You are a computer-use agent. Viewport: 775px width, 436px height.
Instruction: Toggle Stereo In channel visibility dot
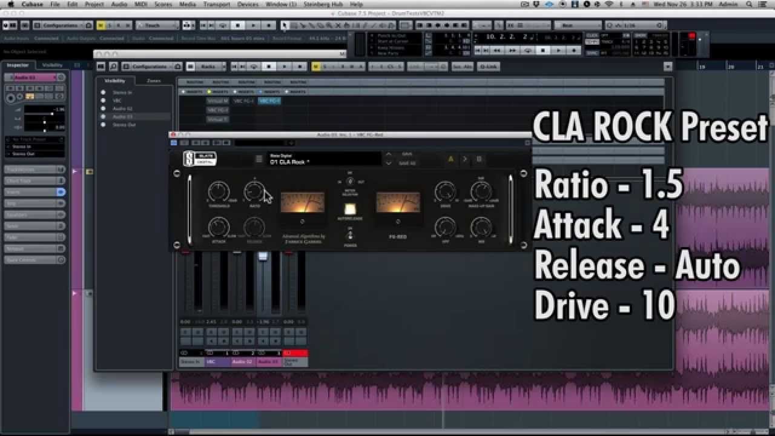click(104, 93)
